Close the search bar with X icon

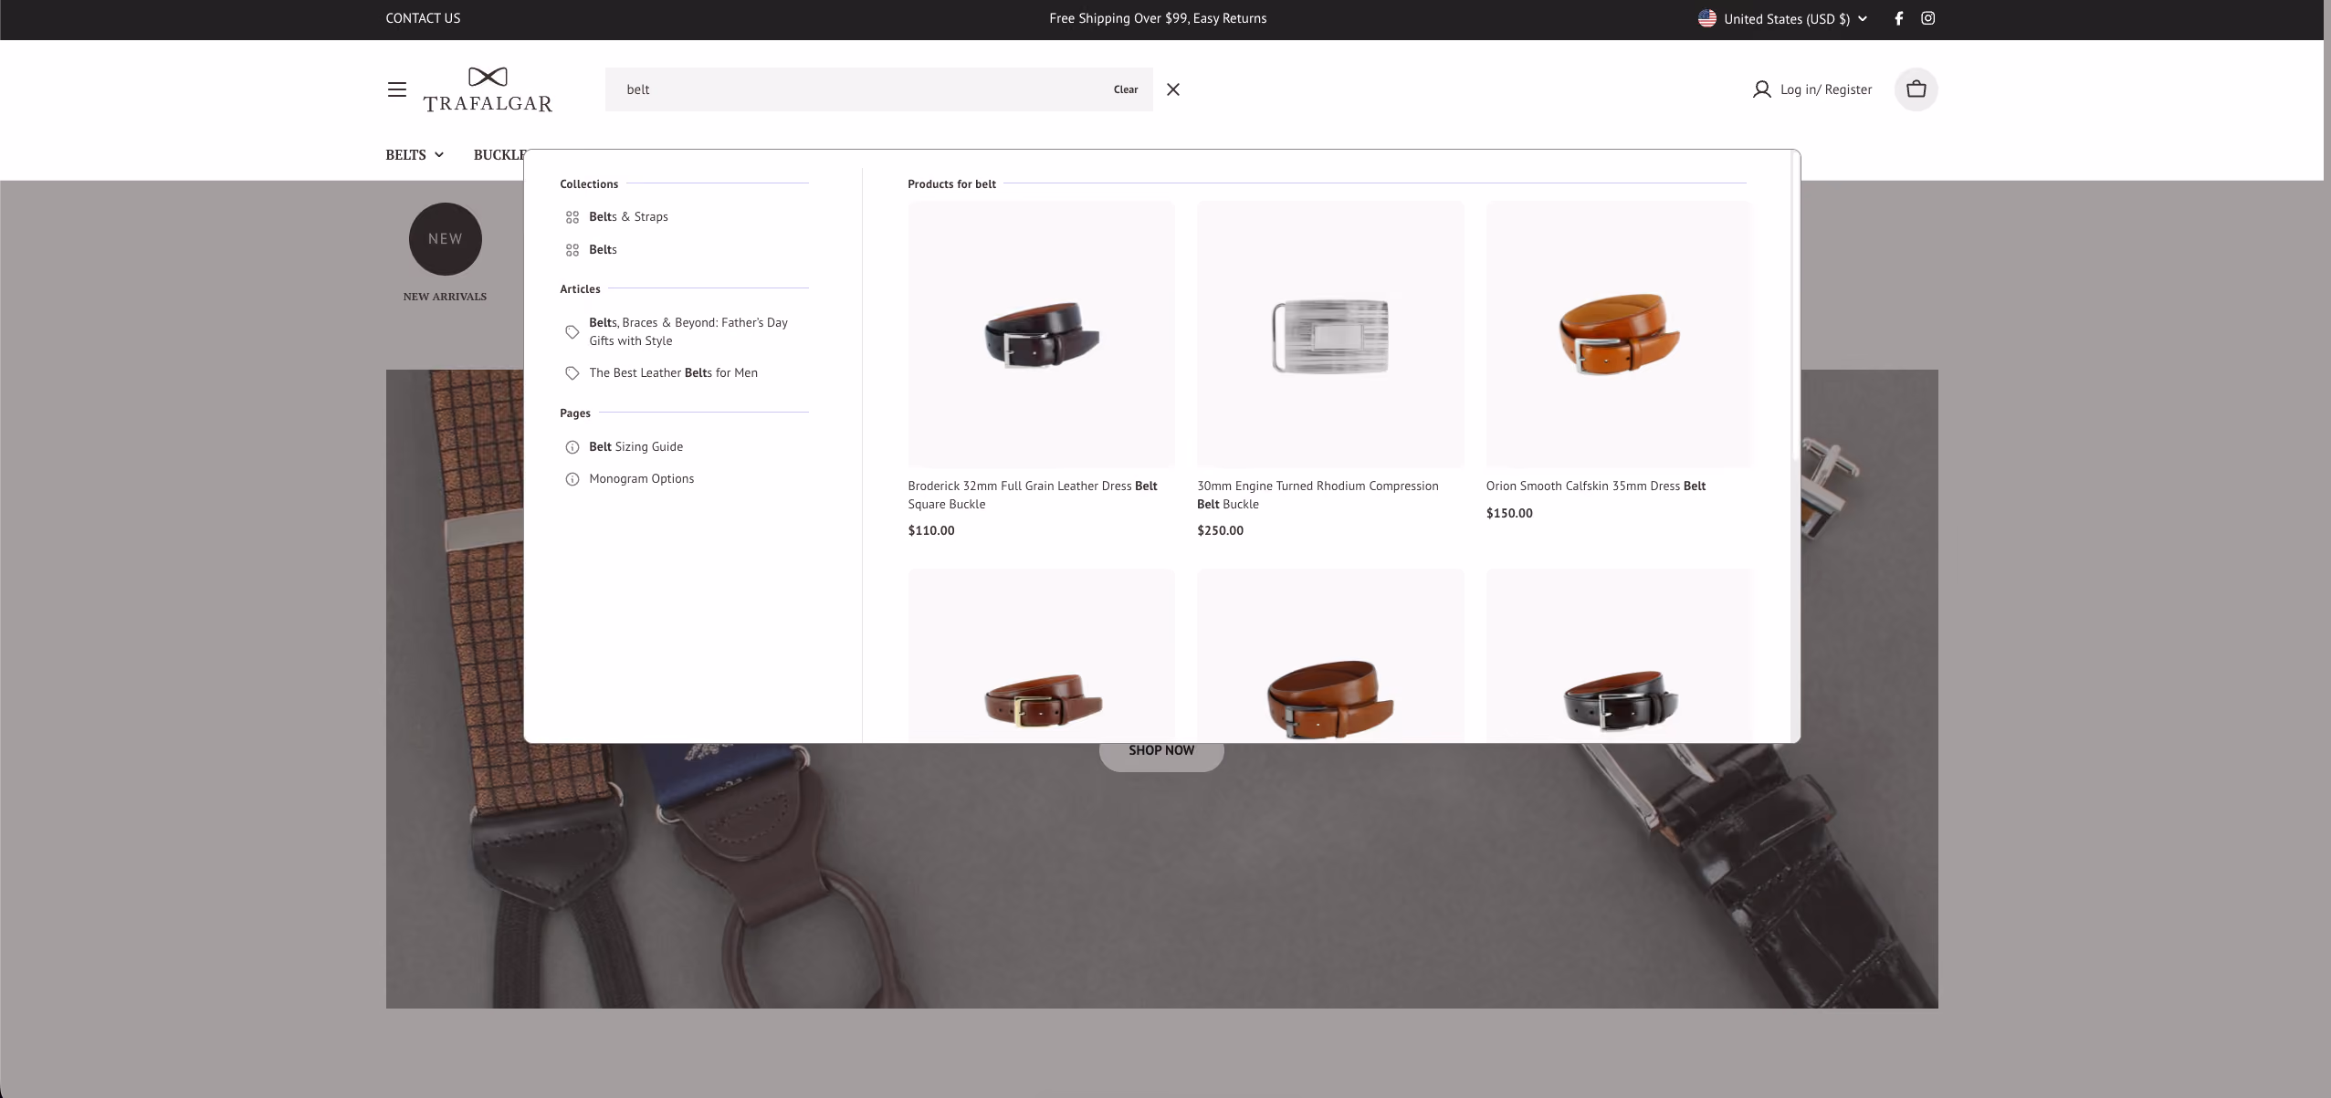[1173, 89]
